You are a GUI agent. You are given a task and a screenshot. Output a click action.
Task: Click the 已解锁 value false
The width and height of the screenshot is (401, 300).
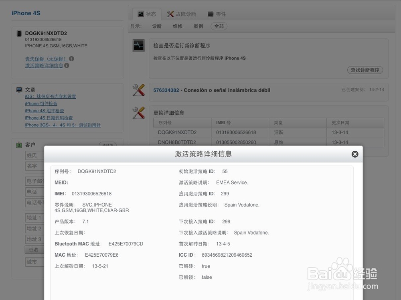207,277
